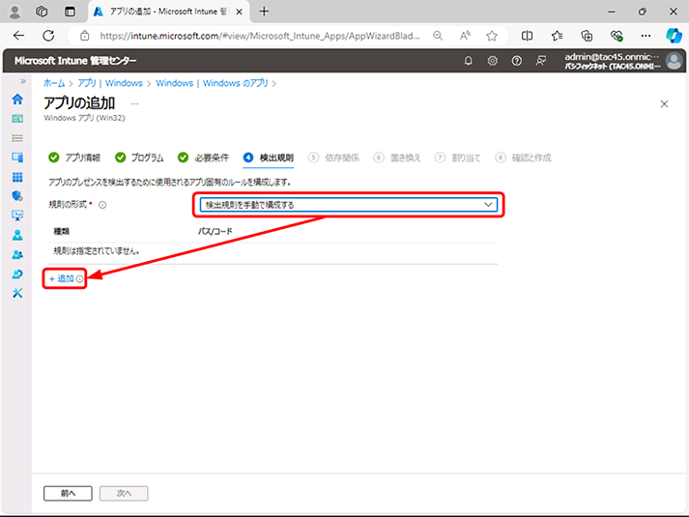
Task: Open Reports monitor icon in the sidebar
Action: click(x=17, y=215)
